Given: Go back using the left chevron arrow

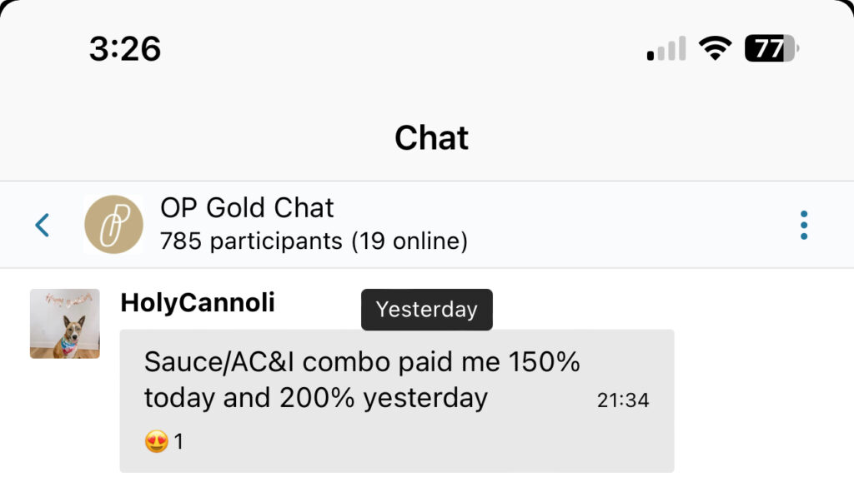Looking at the screenshot, I should click(43, 225).
